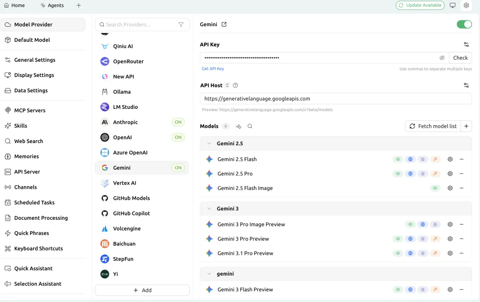The height and width of the screenshot is (302, 480).
Task: Open Data Settings page
Action: 43,90
